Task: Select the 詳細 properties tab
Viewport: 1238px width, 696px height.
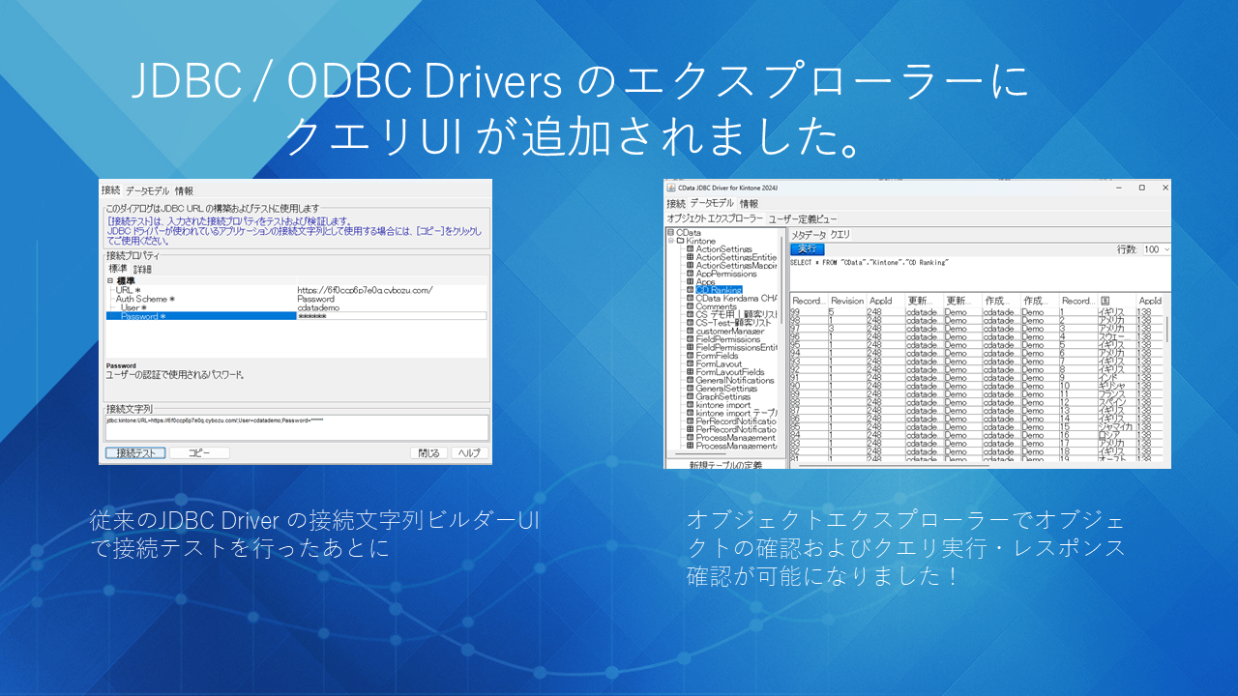Action: pyautogui.click(x=142, y=268)
